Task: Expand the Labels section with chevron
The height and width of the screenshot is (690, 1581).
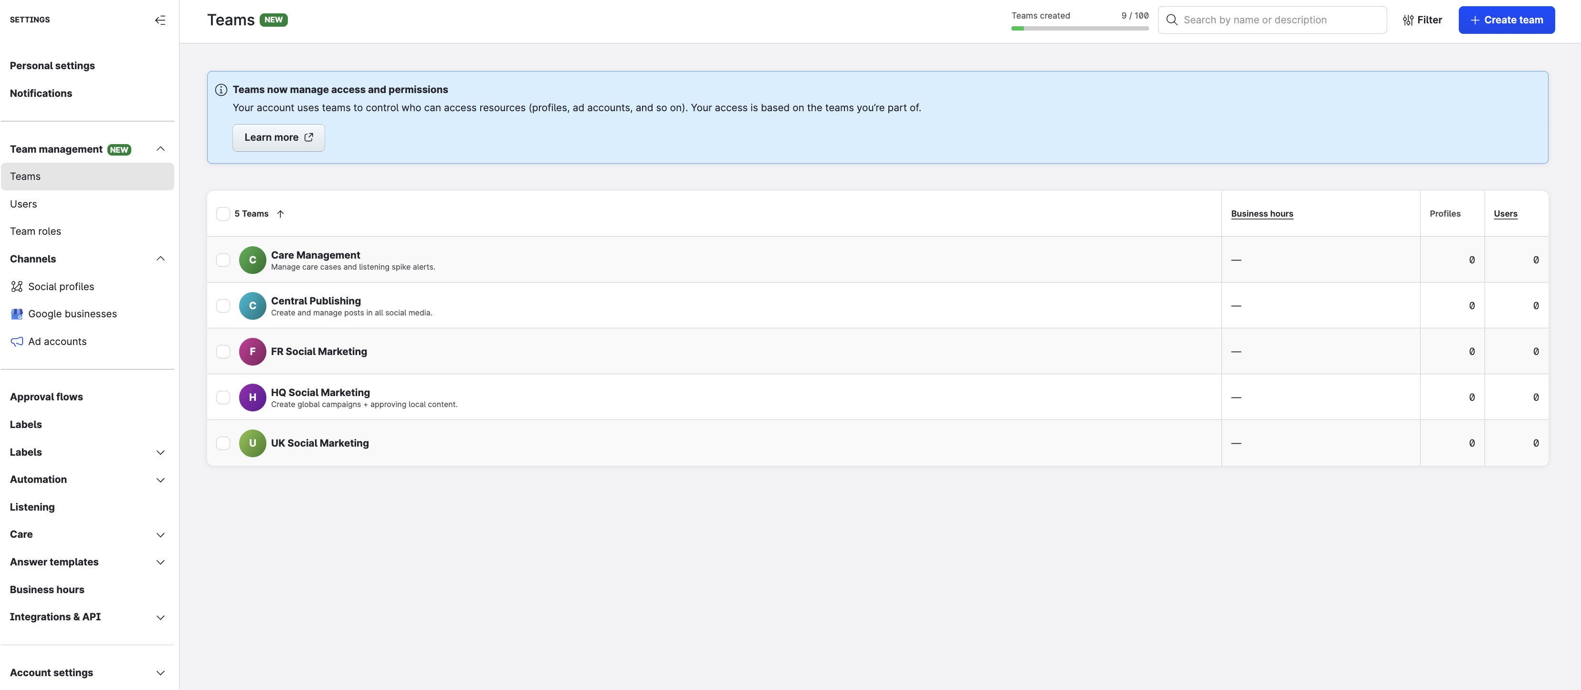Action: 161,453
